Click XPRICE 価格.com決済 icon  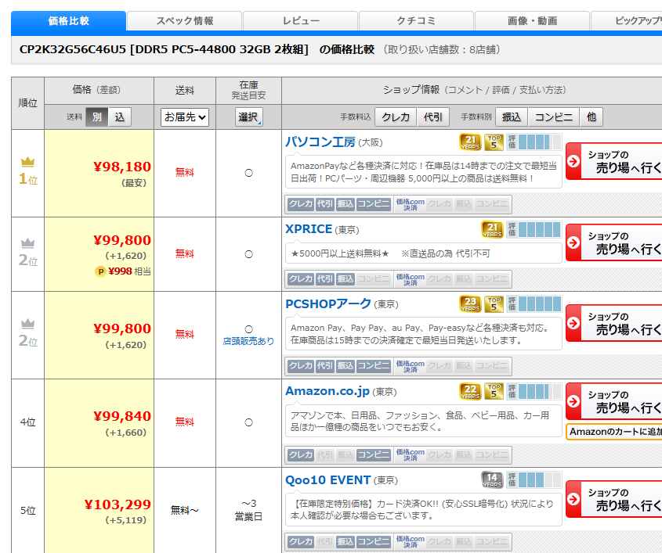(410, 278)
